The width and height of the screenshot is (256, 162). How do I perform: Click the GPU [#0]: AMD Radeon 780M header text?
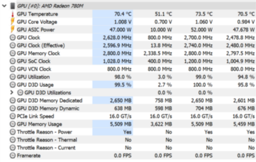50,6
